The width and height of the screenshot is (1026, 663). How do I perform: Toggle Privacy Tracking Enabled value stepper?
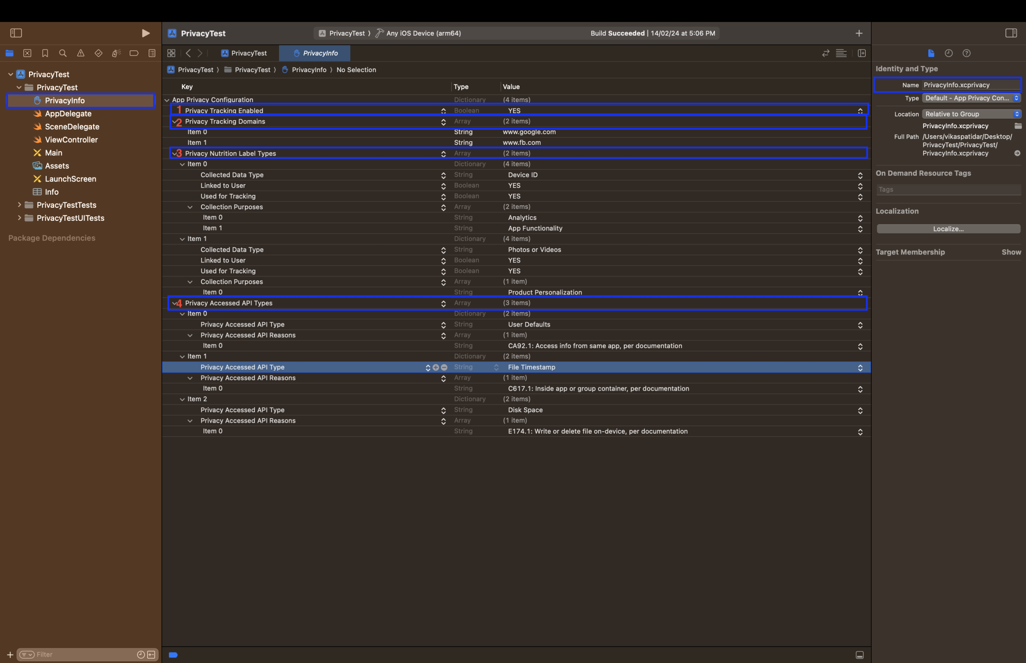tap(860, 111)
